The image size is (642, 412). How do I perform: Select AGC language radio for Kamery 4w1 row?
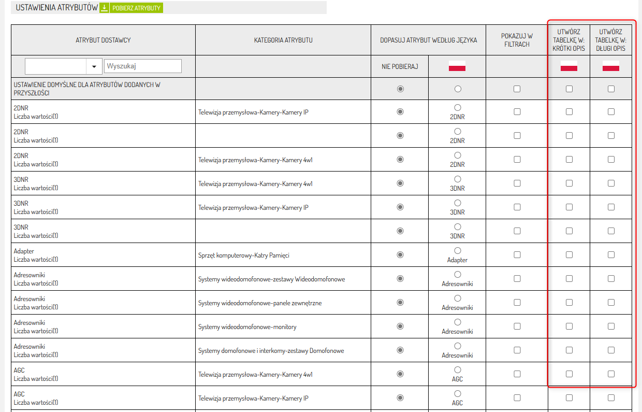457,370
